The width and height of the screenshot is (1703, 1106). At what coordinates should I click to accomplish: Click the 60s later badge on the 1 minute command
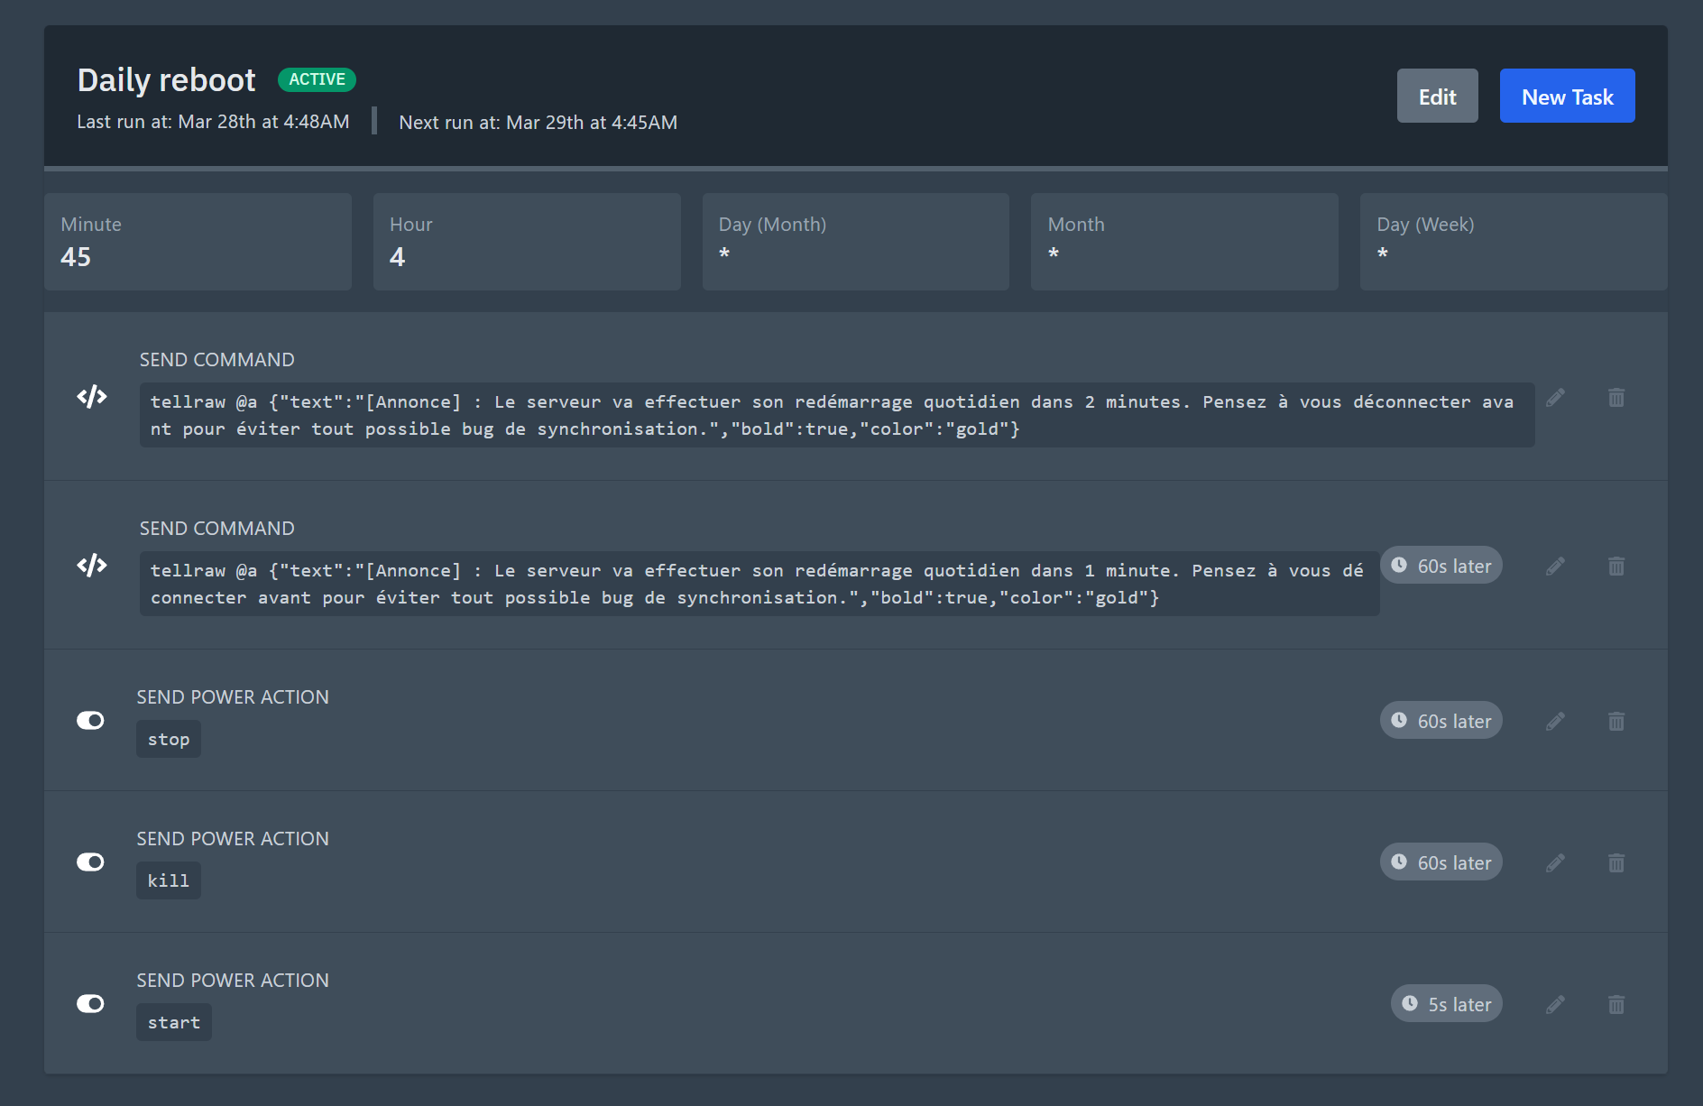(x=1441, y=566)
